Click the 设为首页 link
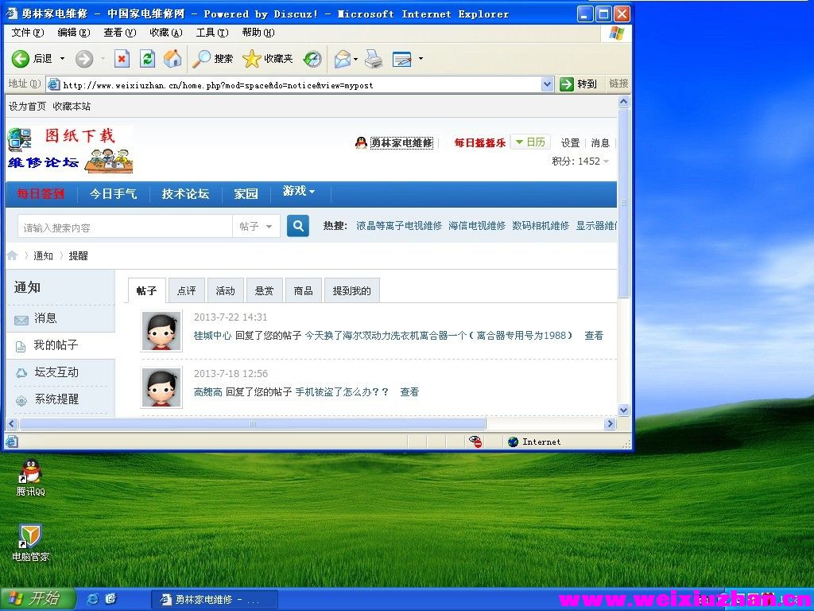 click(x=28, y=106)
